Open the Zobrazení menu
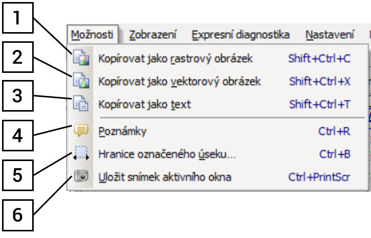Viewport: 371px width, 238px height. click(153, 35)
